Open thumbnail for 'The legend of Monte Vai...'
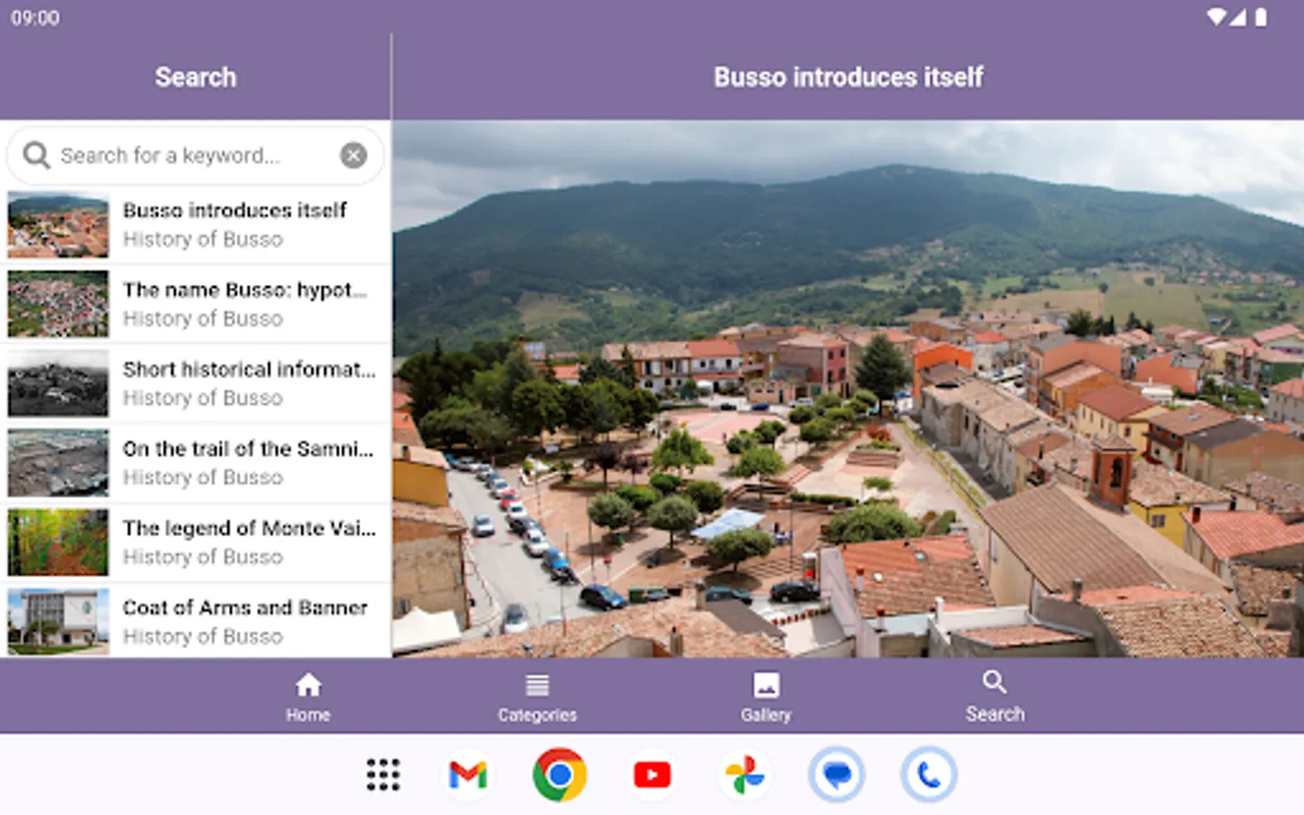The width and height of the screenshot is (1304, 815). pyautogui.click(x=58, y=542)
